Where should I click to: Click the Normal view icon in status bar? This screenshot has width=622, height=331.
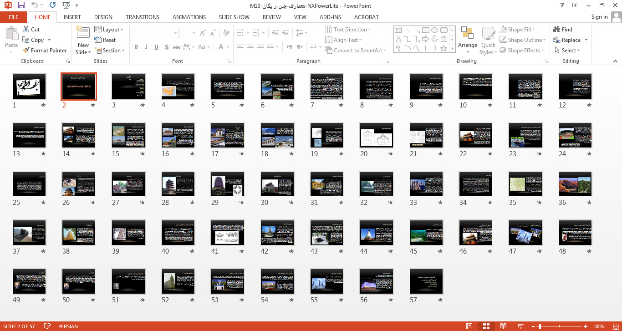tap(469, 326)
